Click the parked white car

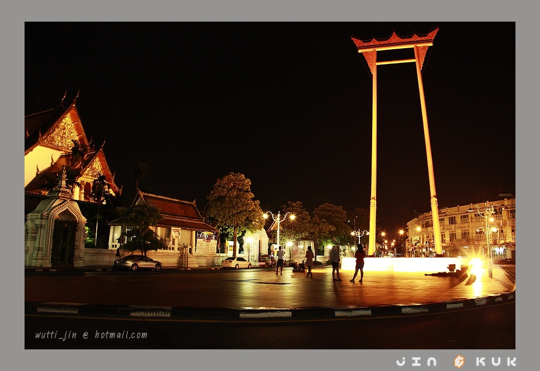pyautogui.click(x=237, y=263)
